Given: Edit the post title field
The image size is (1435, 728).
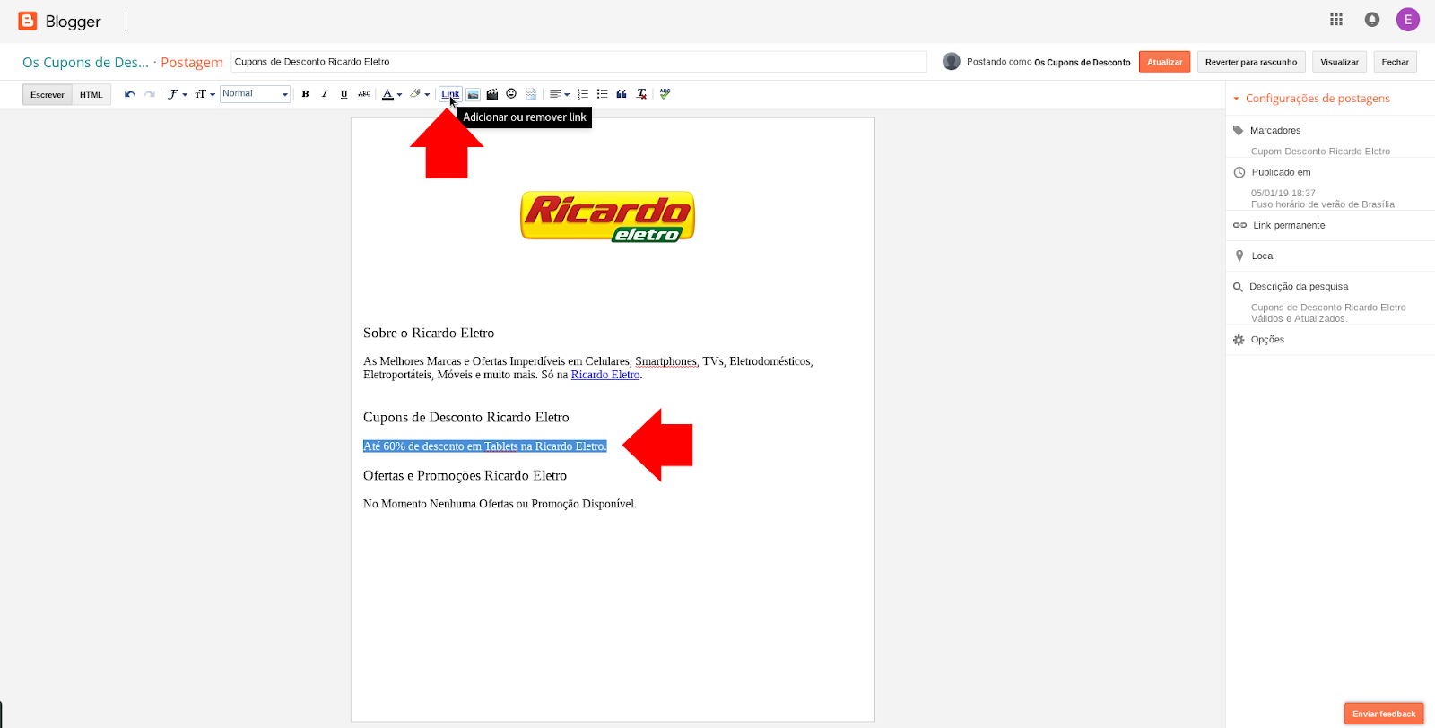Looking at the screenshot, I should pos(579,62).
